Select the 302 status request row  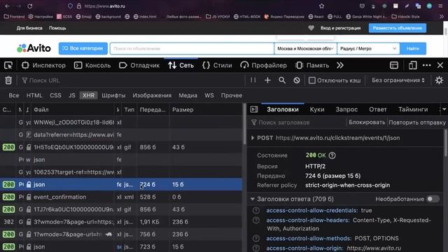[121, 222]
